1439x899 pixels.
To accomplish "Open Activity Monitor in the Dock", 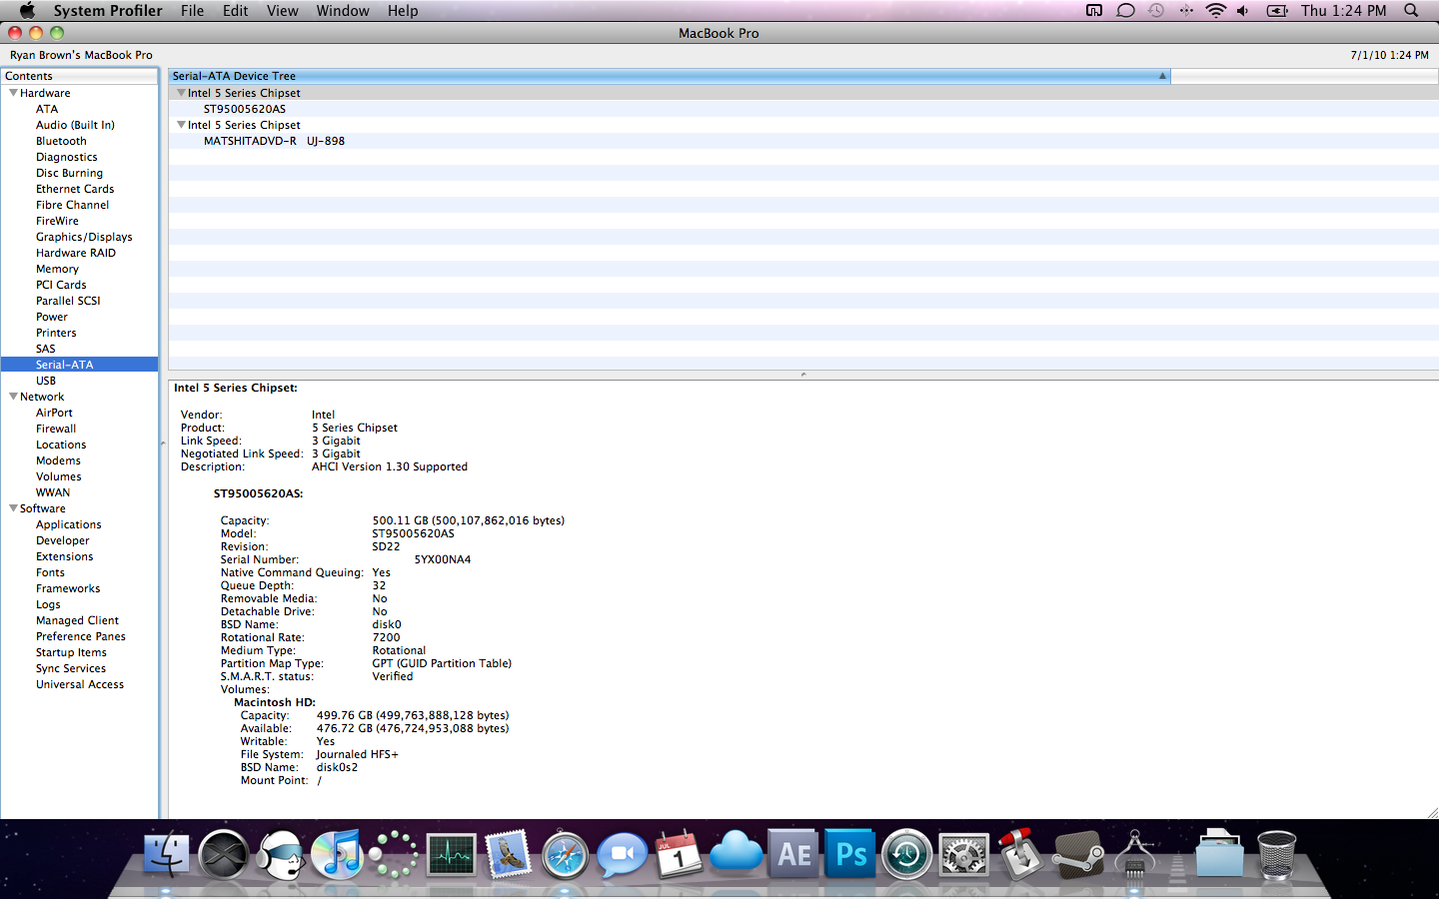I will coord(451,855).
